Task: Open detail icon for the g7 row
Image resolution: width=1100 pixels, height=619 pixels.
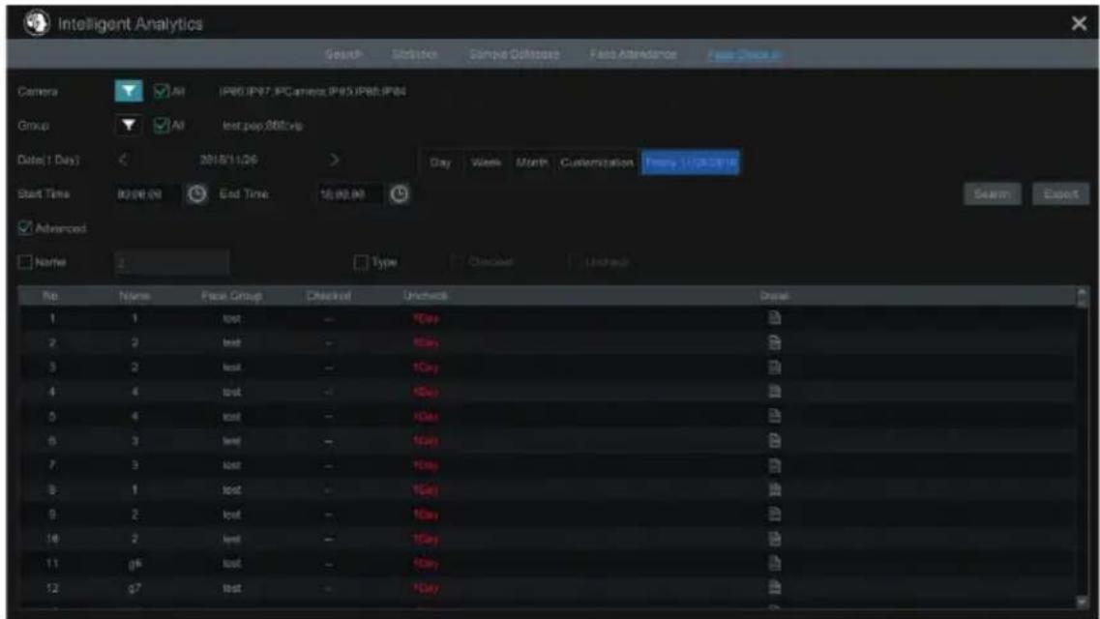Action: pyautogui.click(x=775, y=588)
